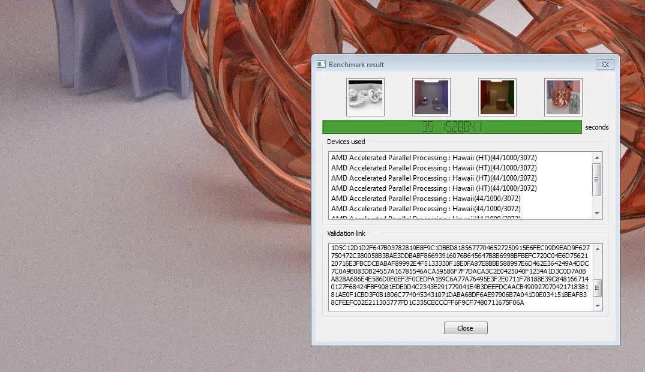Select second 'Hawaii (HT)(44/1000/3072)' device row
The width and height of the screenshot is (645, 372).
pyautogui.click(x=434, y=168)
